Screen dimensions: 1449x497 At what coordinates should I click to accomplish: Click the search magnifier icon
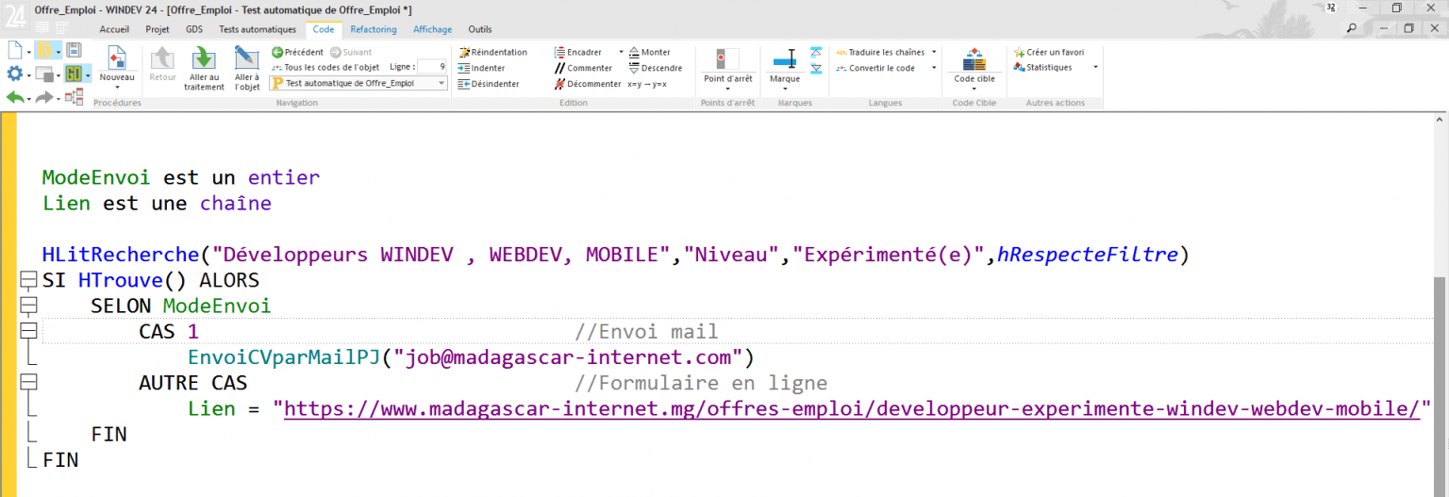click(1352, 28)
